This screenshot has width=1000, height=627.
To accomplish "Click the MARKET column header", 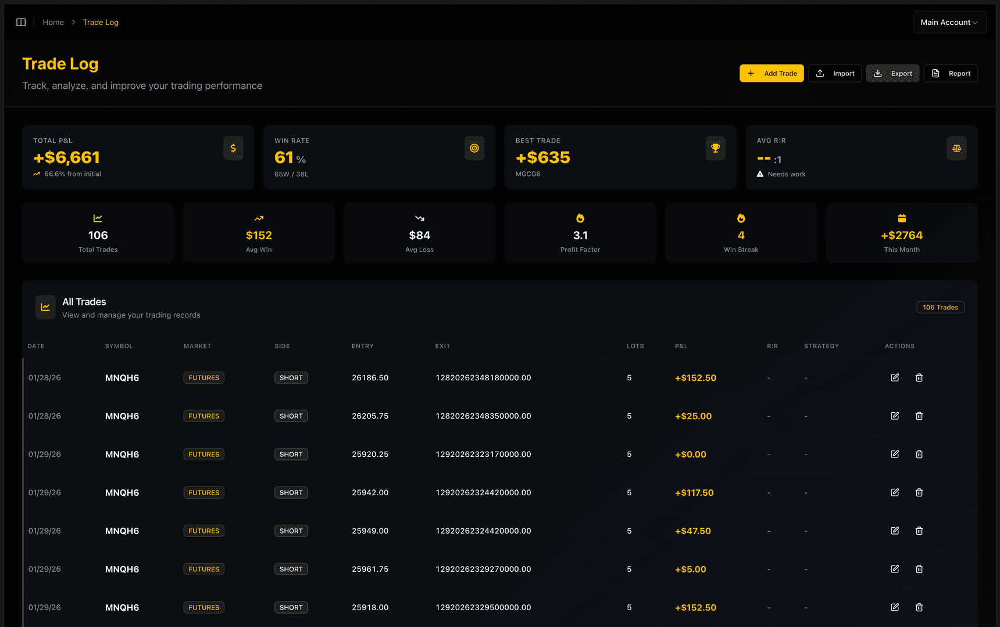I will click(198, 346).
